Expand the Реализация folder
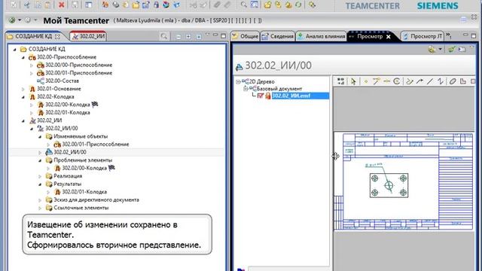This screenshot has width=482, height=271. coord(40,176)
